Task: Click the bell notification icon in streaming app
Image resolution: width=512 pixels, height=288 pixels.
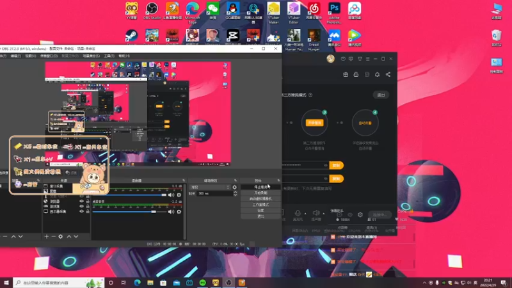Action: pos(377,74)
